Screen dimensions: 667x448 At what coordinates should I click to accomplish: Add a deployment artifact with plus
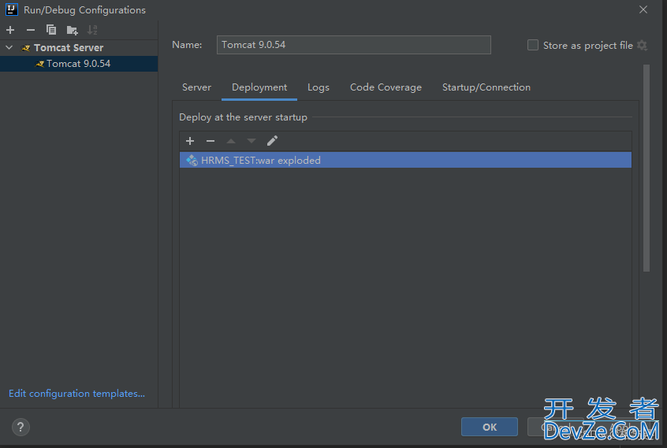tap(190, 141)
